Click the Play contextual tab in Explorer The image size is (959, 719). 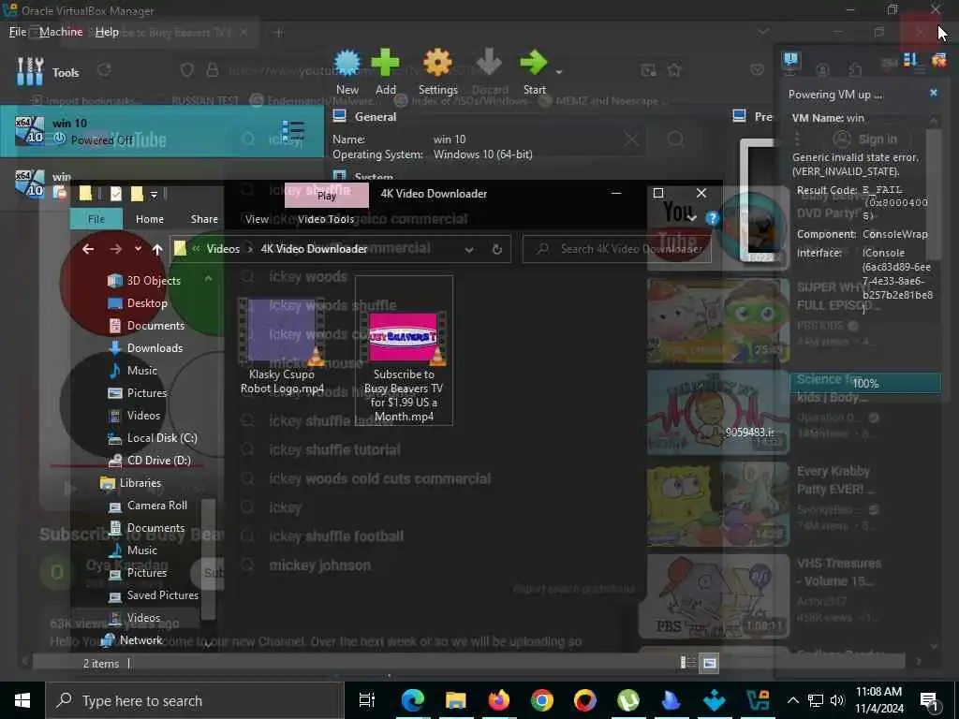(327, 196)
